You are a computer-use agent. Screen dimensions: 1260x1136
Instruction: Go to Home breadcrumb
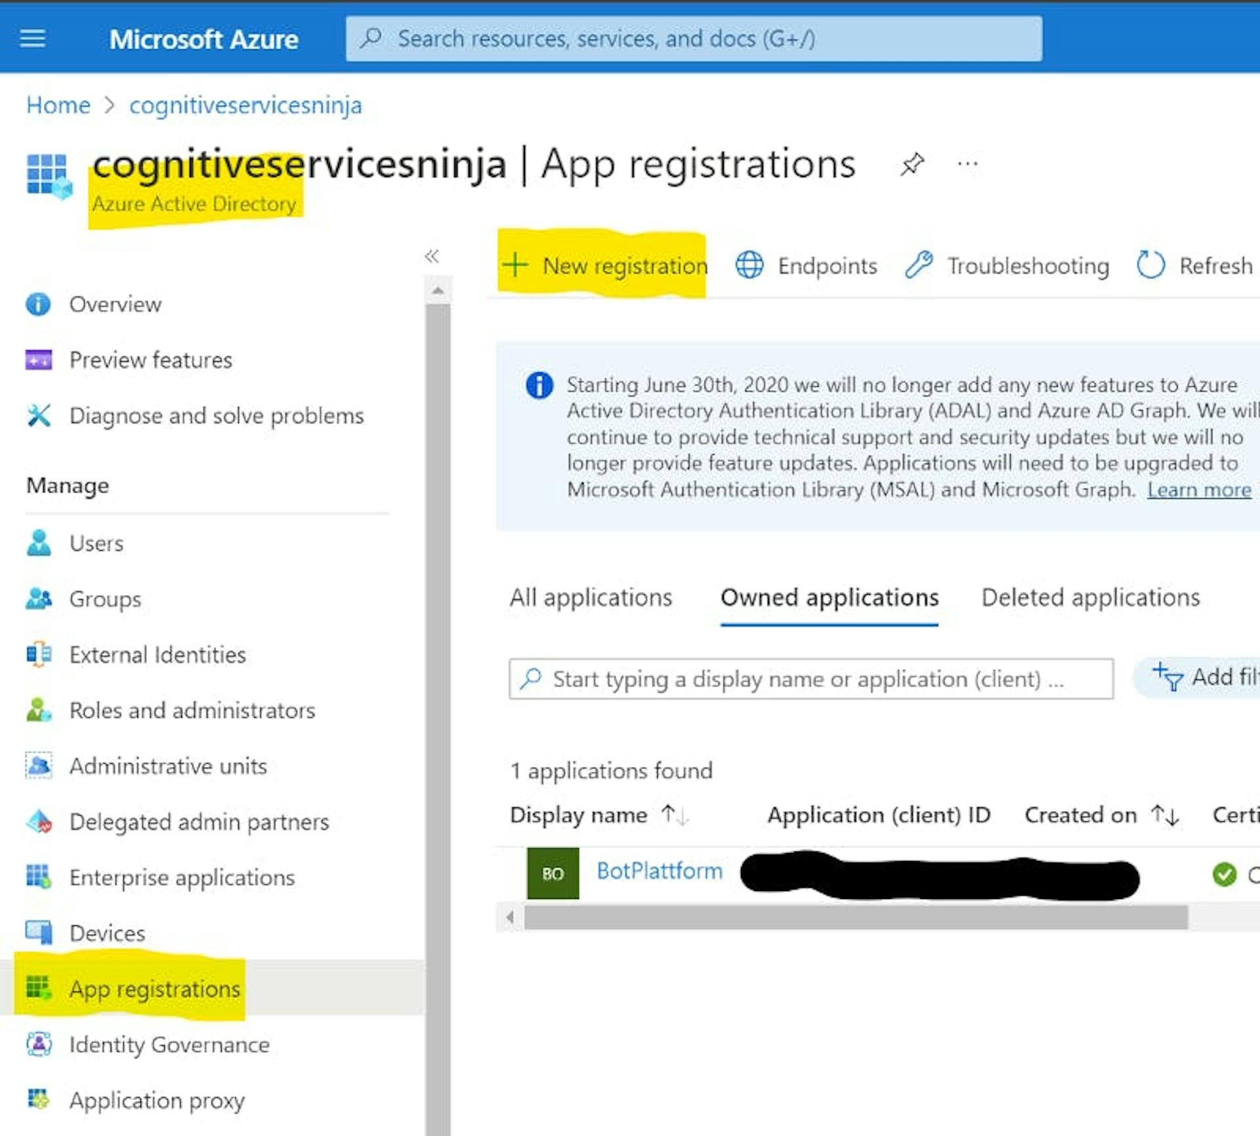coord(58,105)
